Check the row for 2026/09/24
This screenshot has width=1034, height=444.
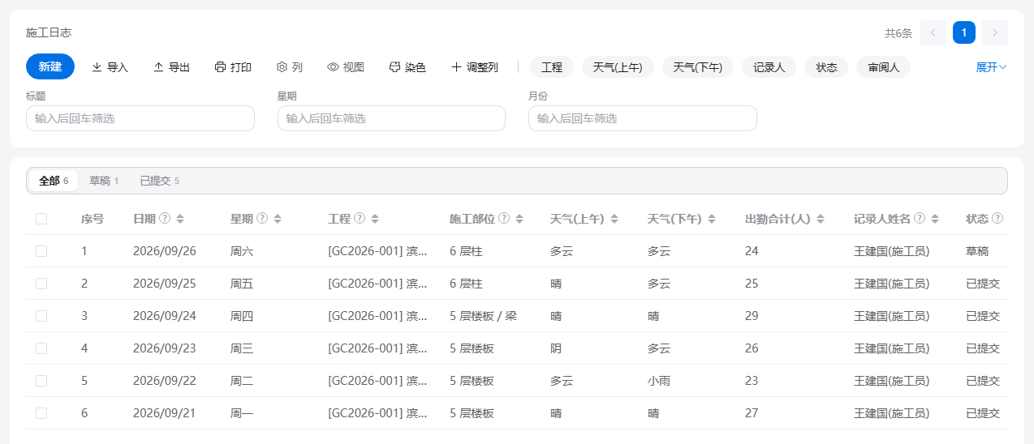point(41,316)
